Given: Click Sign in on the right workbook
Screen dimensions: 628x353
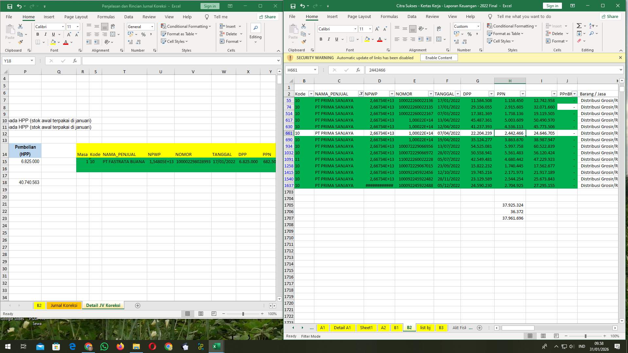Looking at the screenshot, I should coord(552,6).
